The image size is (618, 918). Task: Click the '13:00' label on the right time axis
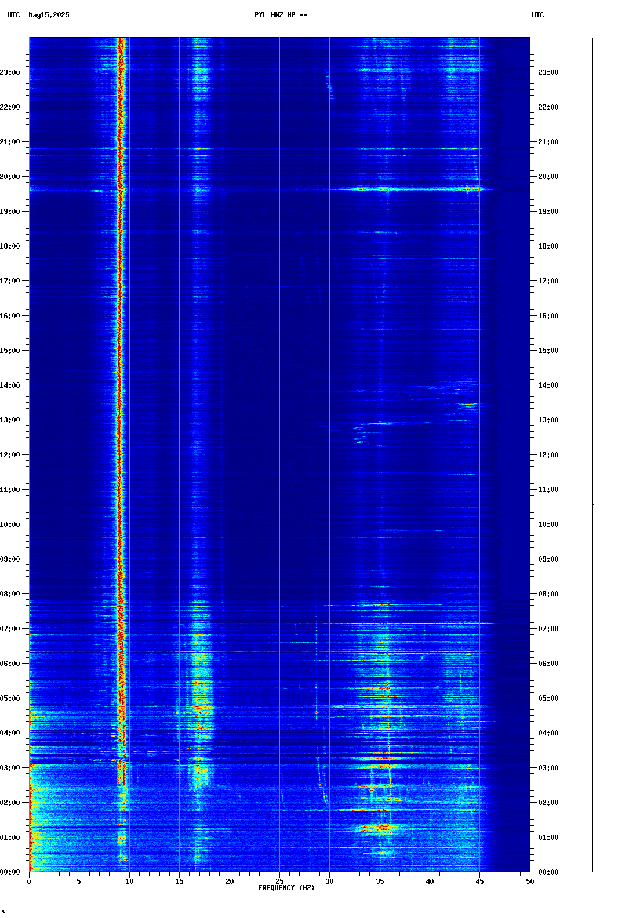point(548,420)
